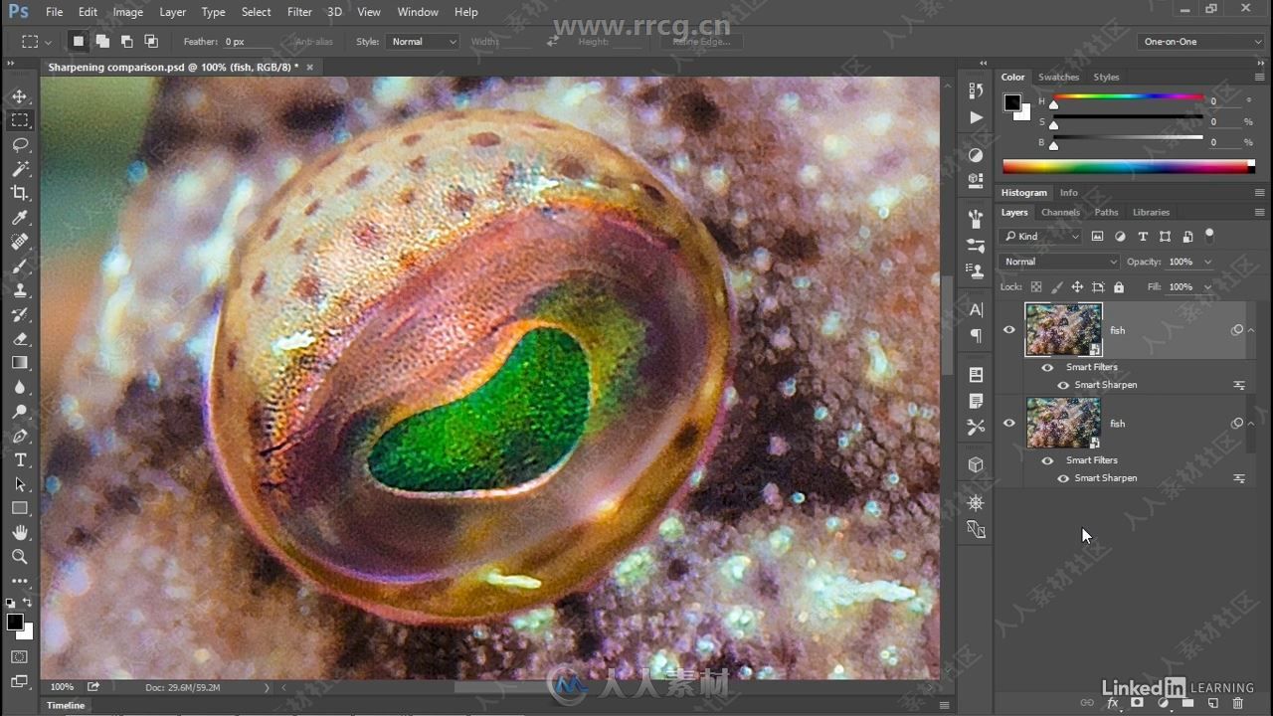Toggle bottom layer Smart Filters visibility
1273x716 pixels.
click(1047, 460)
